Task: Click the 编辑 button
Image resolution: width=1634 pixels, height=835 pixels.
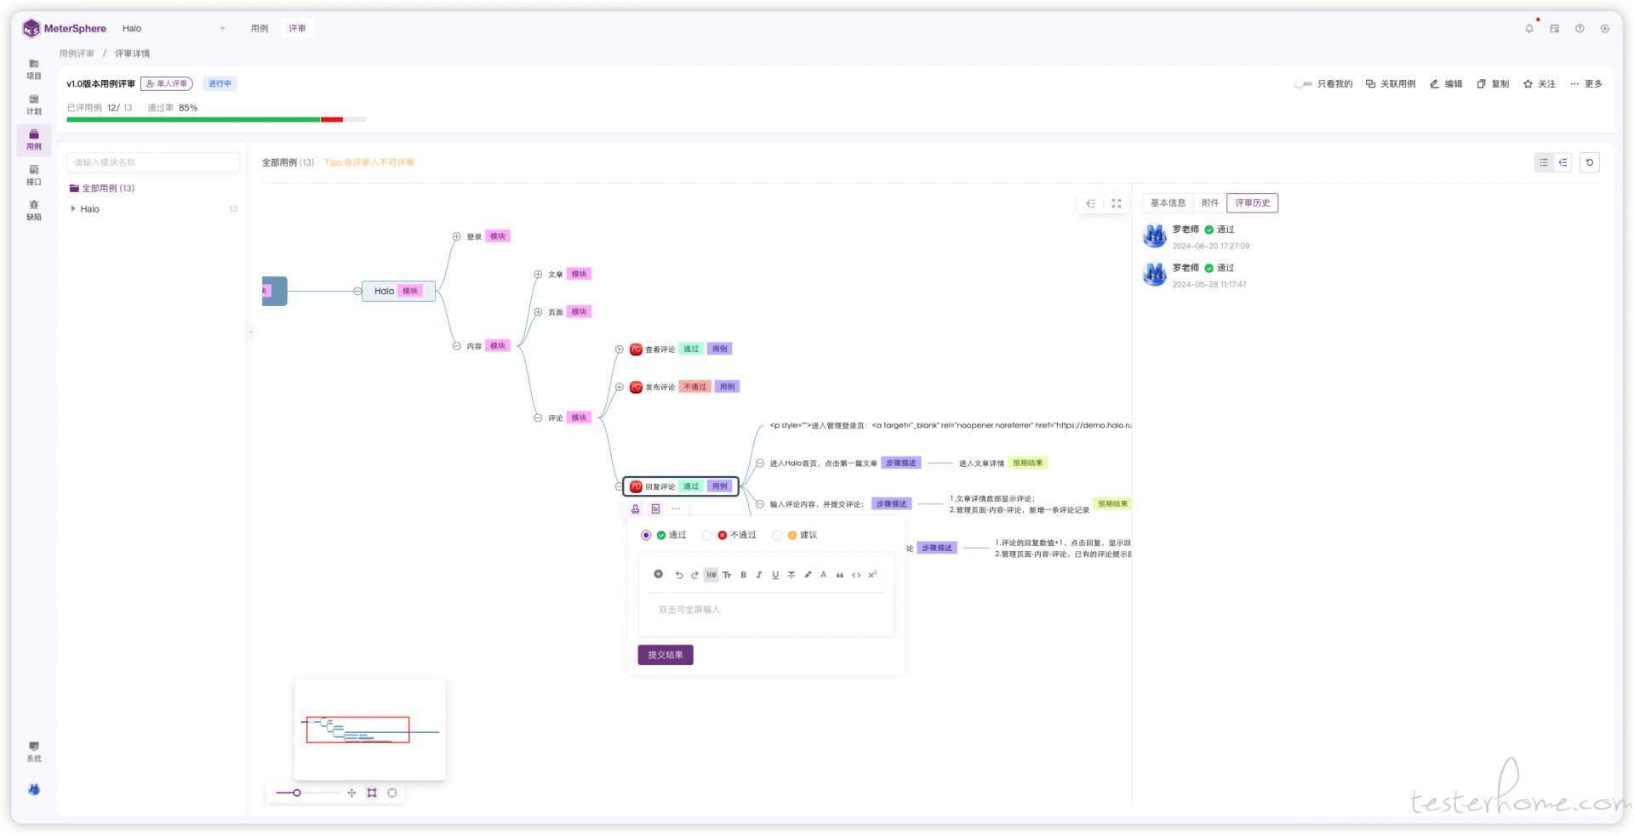Action: coord(1446,84)
